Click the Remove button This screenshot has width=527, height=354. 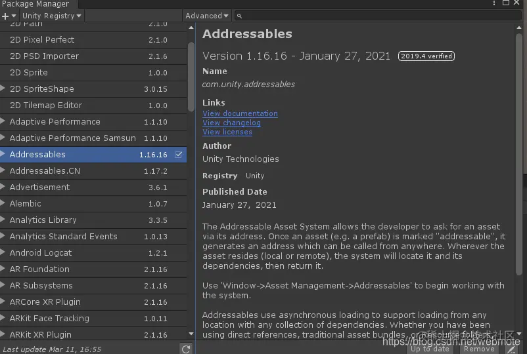(x=479, y=349)
